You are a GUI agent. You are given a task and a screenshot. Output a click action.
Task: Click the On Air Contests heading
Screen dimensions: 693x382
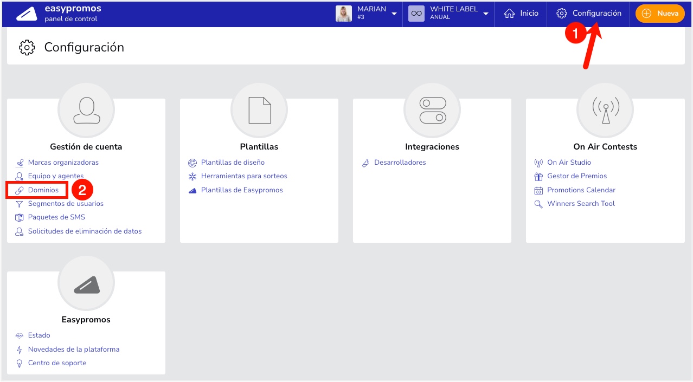tap(605, 146)
